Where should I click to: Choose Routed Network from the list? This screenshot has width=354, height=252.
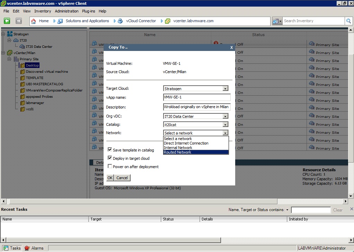tap(196, 152)
